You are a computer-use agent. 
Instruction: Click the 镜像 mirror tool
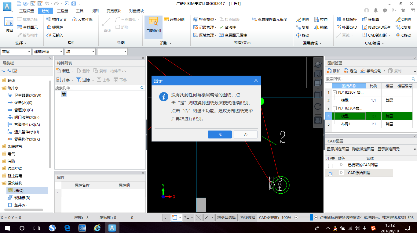(321, 27)
